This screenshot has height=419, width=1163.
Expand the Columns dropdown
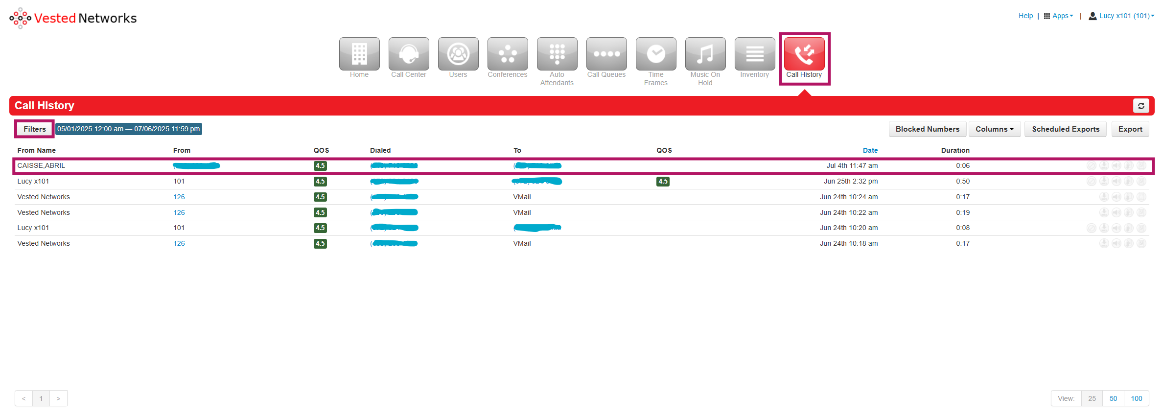pyautogui.click(x=994, y=129)
